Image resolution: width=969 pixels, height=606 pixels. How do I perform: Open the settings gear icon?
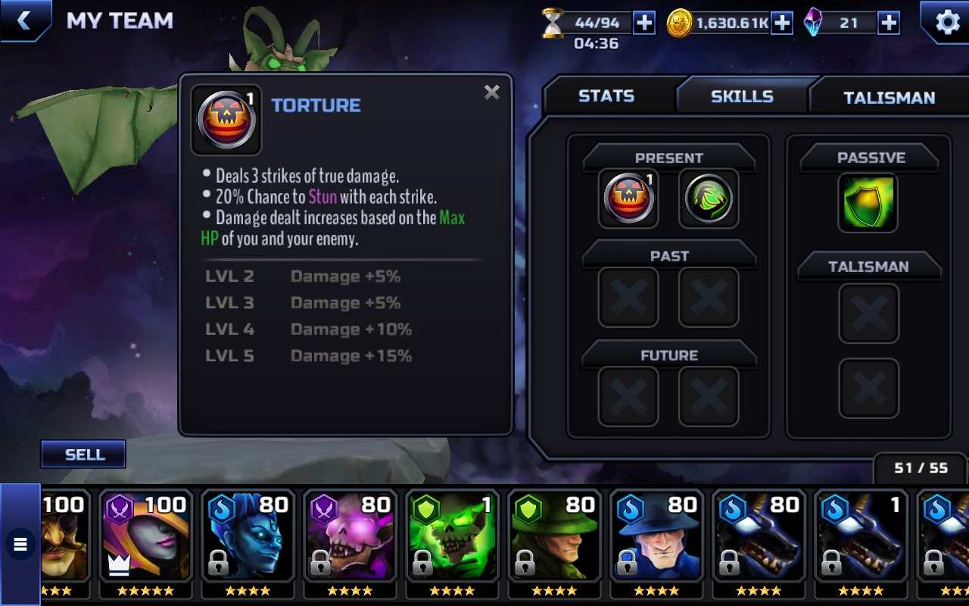click(x=948, y=22)
